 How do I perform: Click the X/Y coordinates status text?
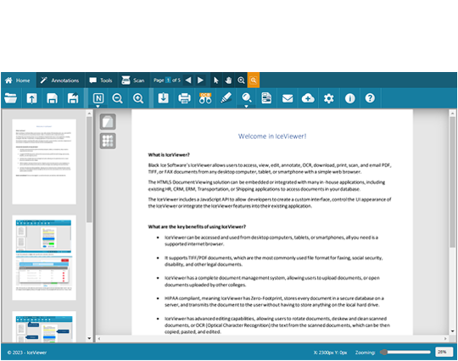[x=331, y=353]
